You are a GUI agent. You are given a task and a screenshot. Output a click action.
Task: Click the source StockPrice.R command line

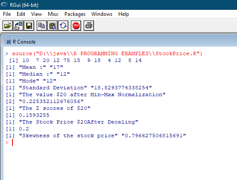(x=104, y=53)
